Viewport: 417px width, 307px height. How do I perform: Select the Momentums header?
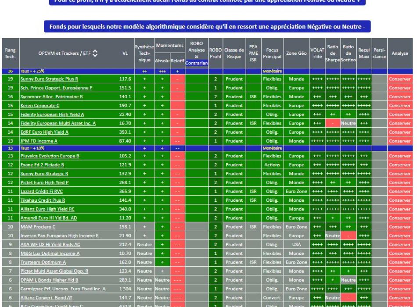(170, 46)
